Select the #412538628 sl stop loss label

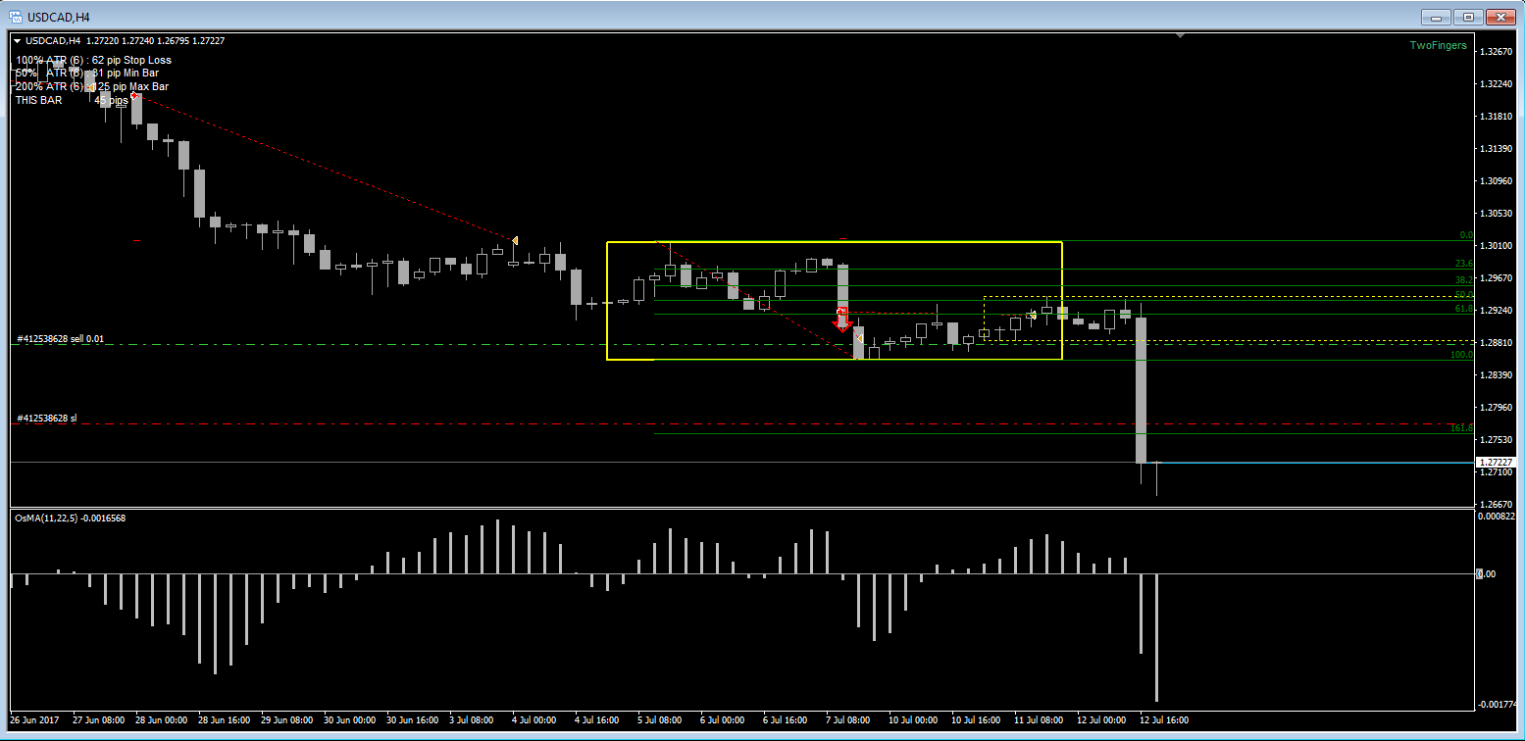[x=46, y=419]
